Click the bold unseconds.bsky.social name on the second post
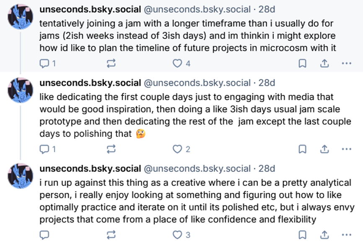Screen dimensions: 363x246 pos(90,83)
